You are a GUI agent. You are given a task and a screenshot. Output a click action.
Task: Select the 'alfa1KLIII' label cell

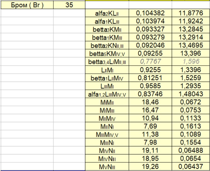[107, 21]
